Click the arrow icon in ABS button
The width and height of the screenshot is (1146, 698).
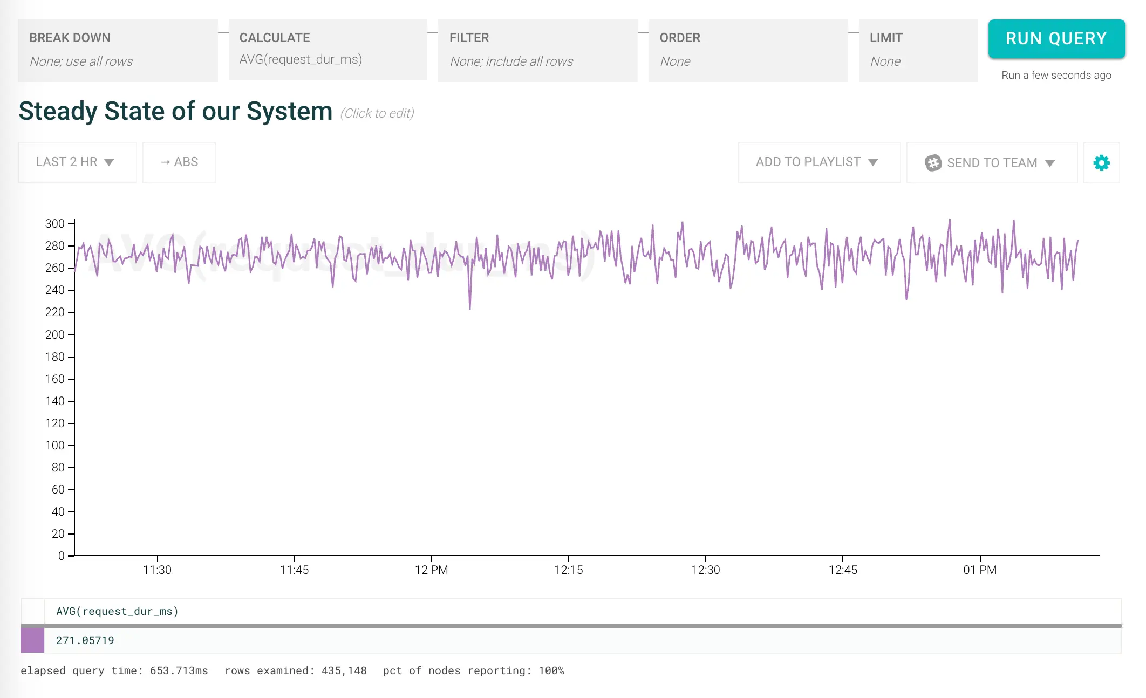click(x=165, y=162)
